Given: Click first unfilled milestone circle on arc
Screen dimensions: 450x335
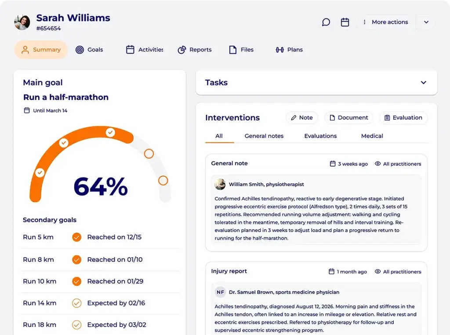Looking at the screenshot, I should pyautogui.click(x=149, y=154).
